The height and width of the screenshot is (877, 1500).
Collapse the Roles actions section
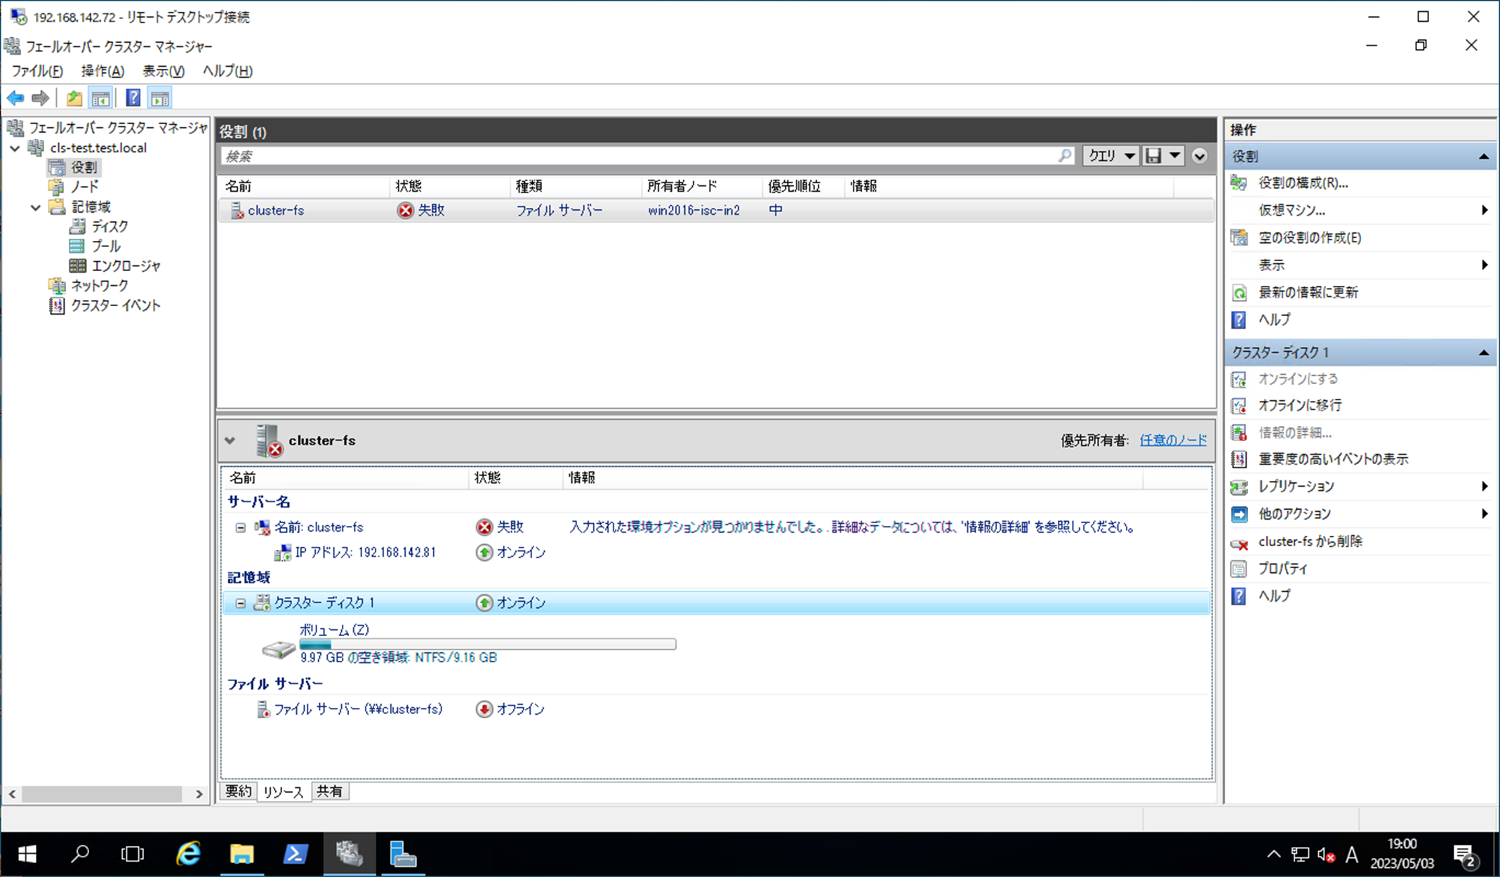tap(1483, 157)
